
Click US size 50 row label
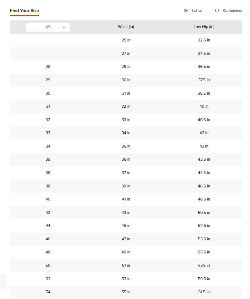pyautogui.click(x=48, y=266)
